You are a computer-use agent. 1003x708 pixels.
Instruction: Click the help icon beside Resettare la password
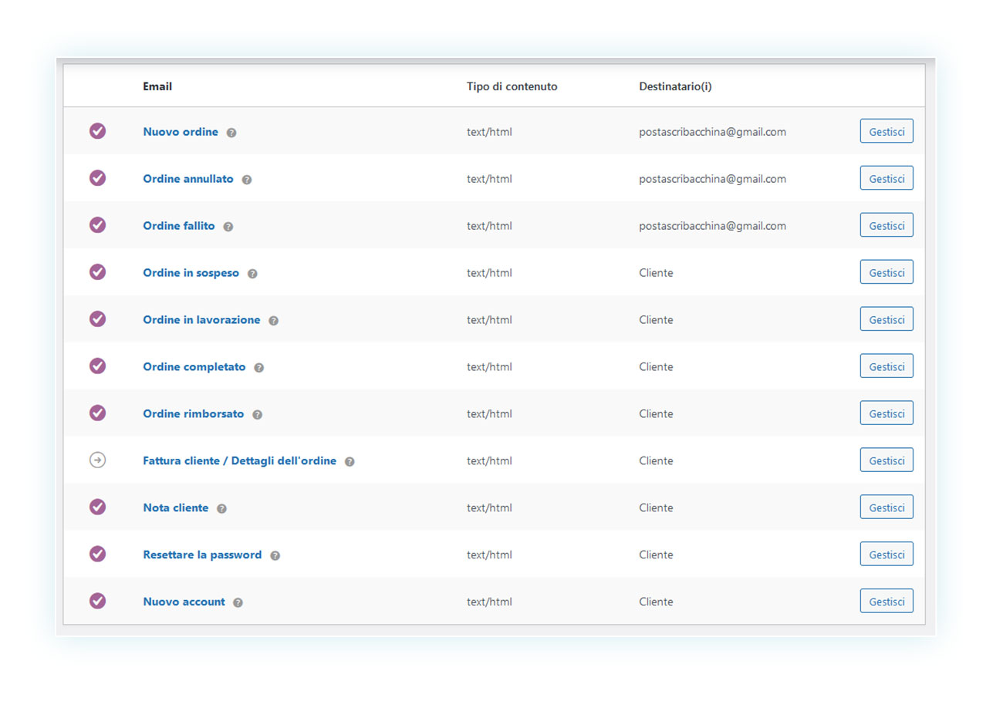(x=275, y=556)
